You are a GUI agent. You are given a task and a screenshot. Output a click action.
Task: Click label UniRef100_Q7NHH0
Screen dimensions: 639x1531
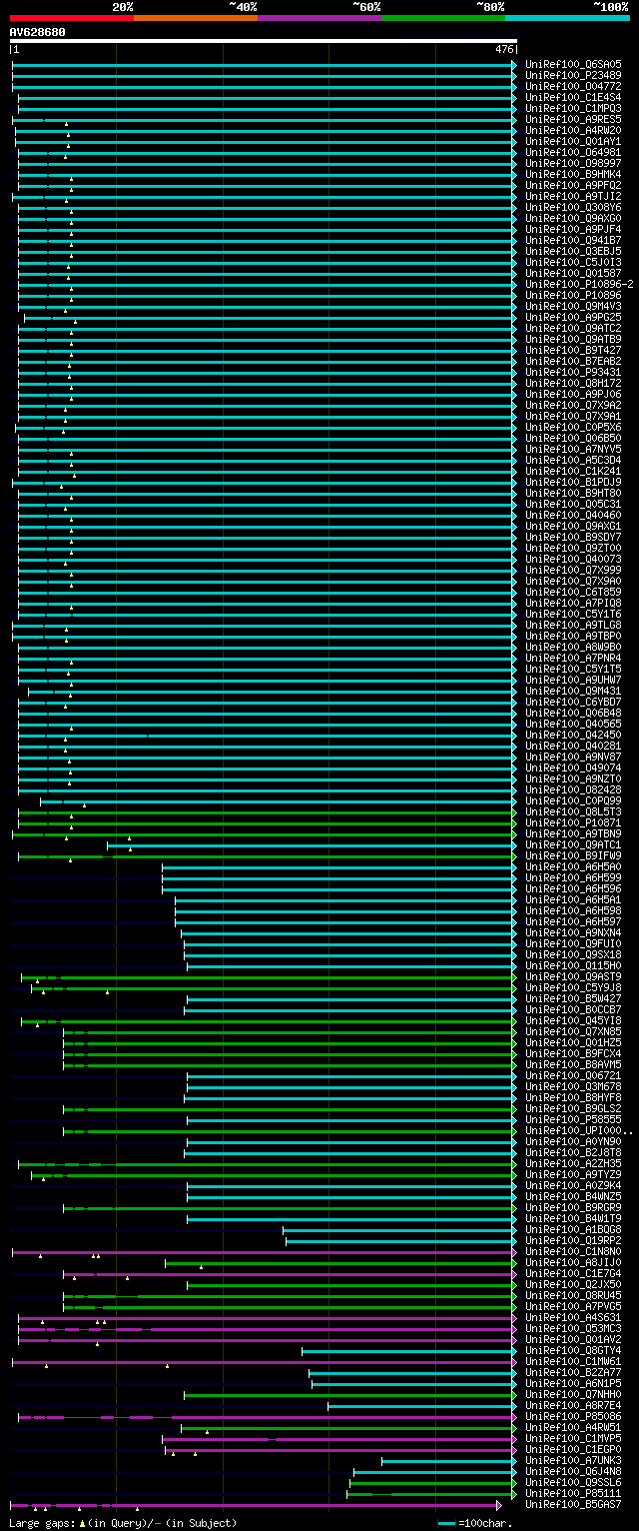point(573,1394)
